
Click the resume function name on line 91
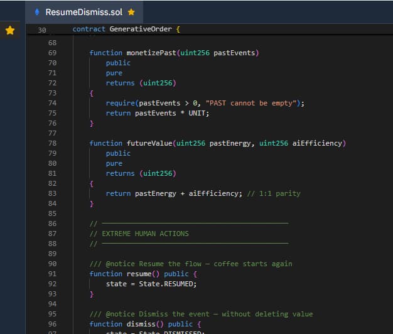[x=138, y=274]
